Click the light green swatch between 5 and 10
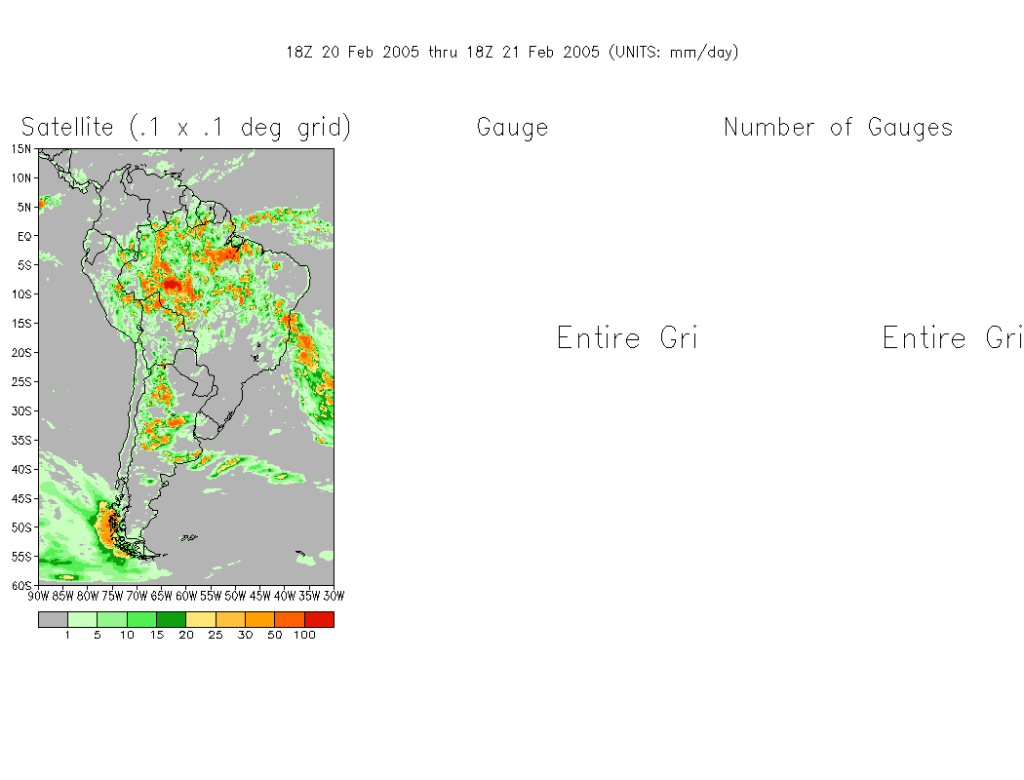This screenshot has width=1024, height=780. [x=112, y=619]
